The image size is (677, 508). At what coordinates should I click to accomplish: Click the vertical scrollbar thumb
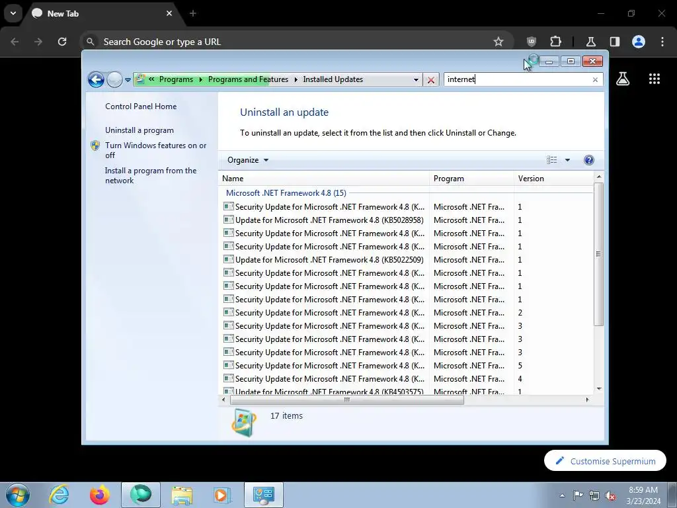(598, 254)
